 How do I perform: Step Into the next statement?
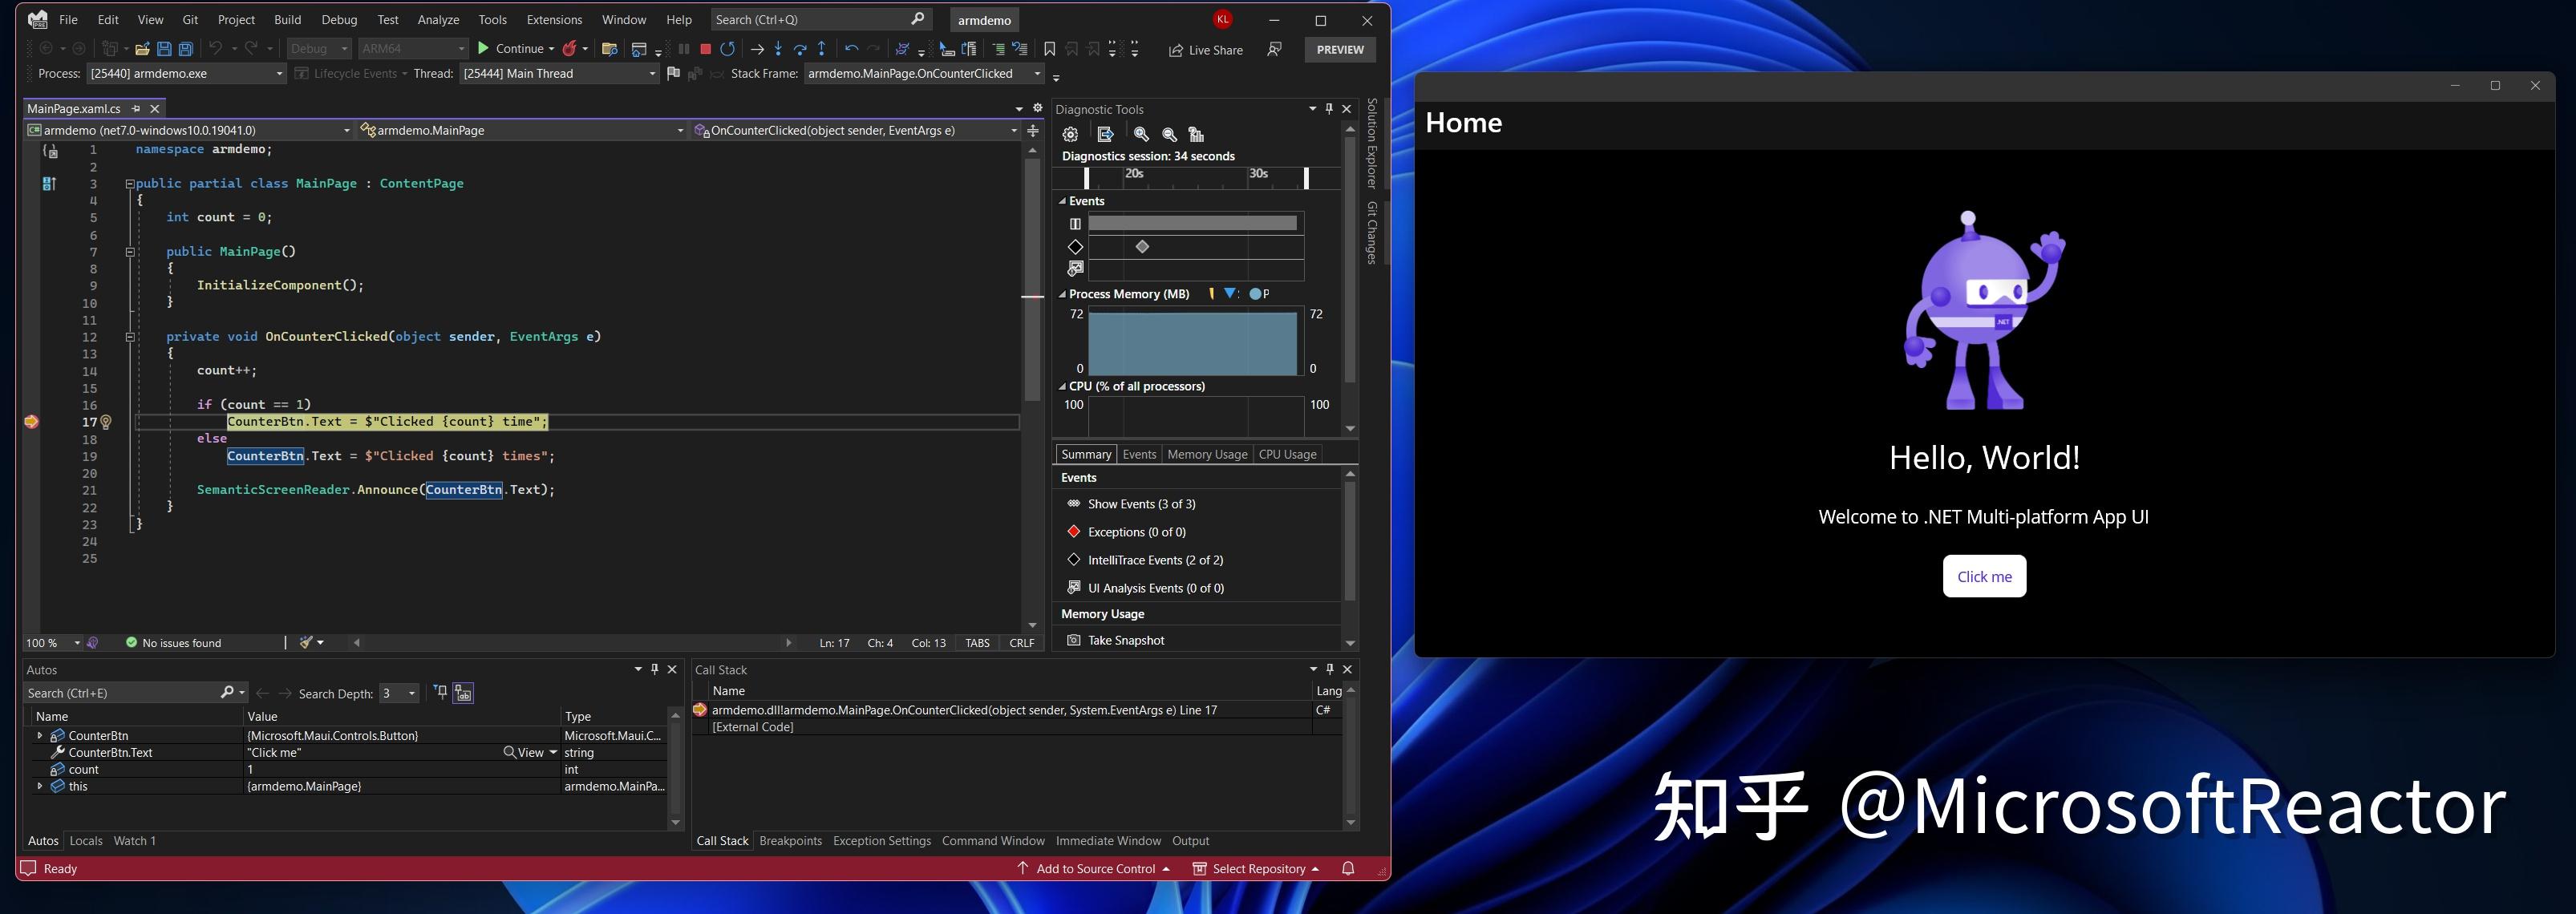pyautogui.click(x=778, y=48)
